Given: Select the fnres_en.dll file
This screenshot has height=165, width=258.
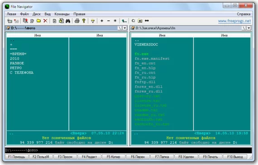Looking at the screenshot, I should [x=148, y=87].
